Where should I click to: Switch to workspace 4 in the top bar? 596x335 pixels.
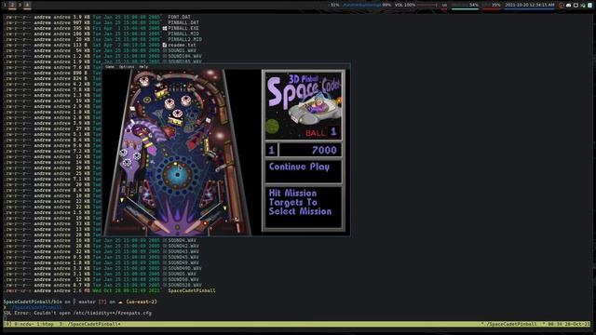27,5
